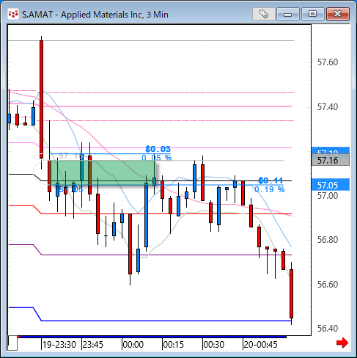This screenshot has height=358, width=357.
Task: Click the 56.60 price scale label
Action: coord(328,285)
